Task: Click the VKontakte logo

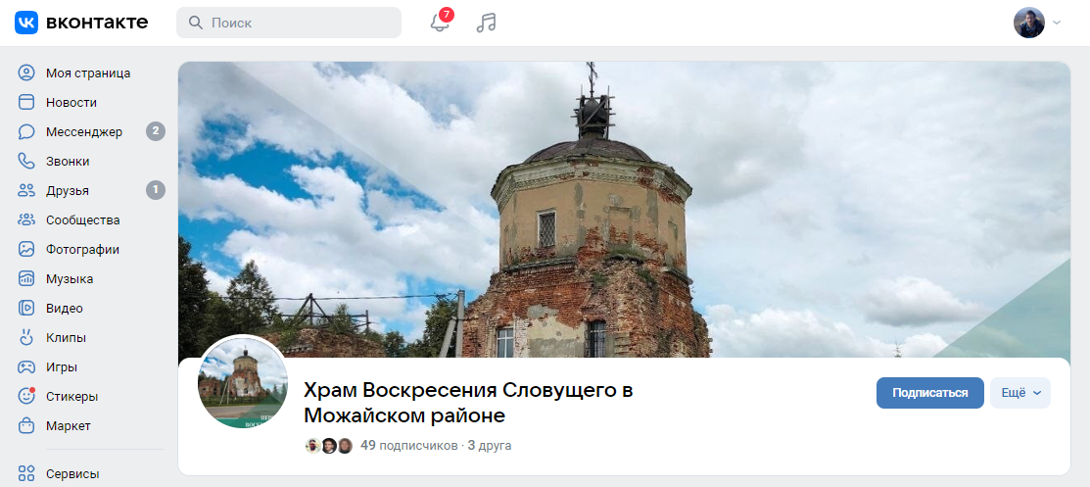Action: click(x=81, y=23)
